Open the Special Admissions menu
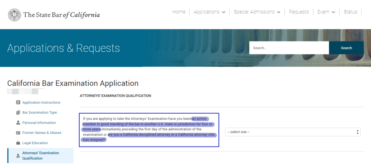 coord(257,12)
